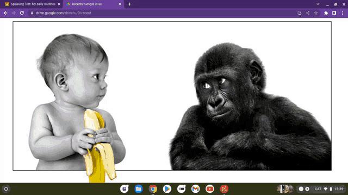Toggle the browser side panel
This screenshot has width=348, height=195.
(x=334, y=13)
